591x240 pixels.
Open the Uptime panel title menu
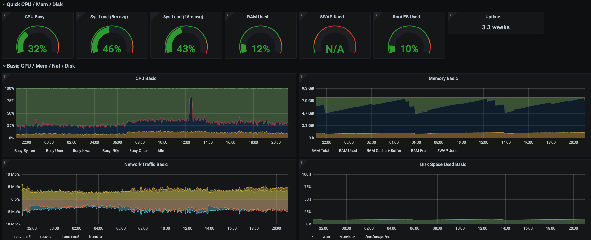pos(493,17)
